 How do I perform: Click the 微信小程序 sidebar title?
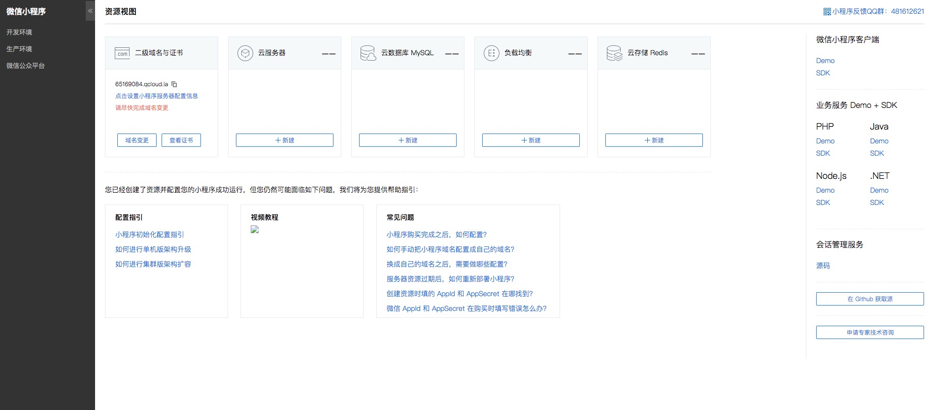click(26, 11)
